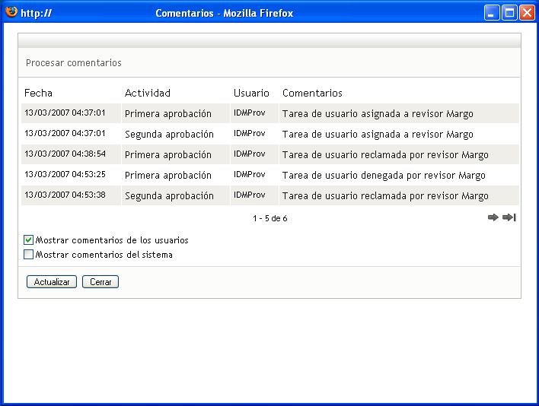
Task: Click the reclamada comment in 04:53:38 row
Action: 385,196
